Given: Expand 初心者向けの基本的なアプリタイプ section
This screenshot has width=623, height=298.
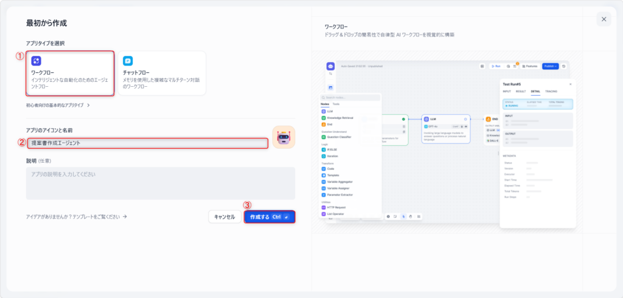Looking at the screenshot, I should [x=58, y=105].
